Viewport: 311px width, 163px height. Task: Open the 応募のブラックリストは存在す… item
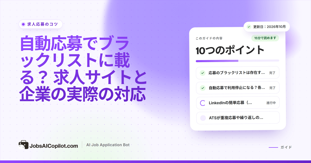(238, 73)
